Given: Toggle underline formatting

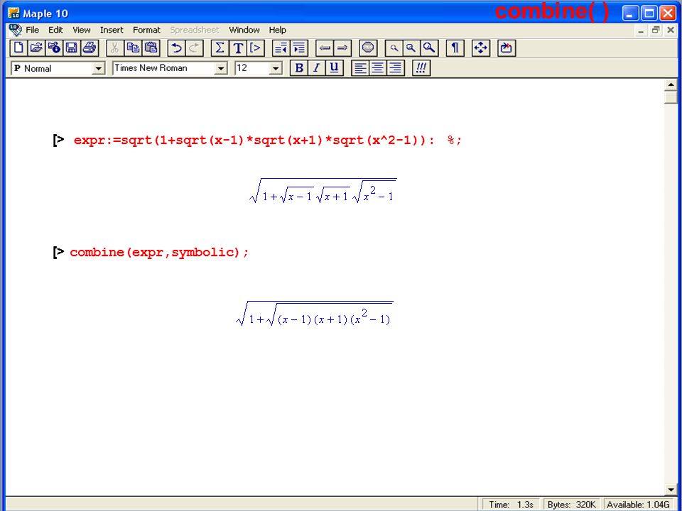Looking at the screenshot, I should pos(334,68).
